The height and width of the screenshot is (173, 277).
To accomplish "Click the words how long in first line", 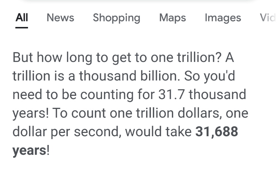I will tap(65, 58).
